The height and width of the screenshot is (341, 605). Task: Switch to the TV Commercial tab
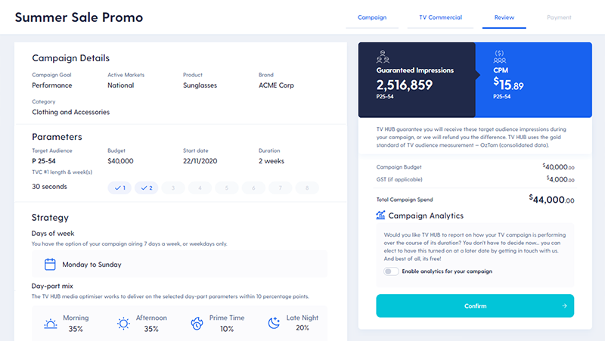tap(440, 17)
